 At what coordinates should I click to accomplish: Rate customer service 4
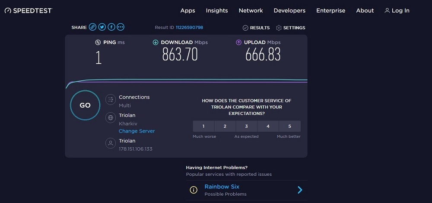point(268,127)
